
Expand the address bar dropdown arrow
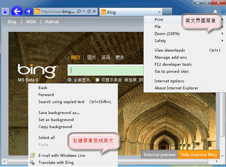click(84, 12)
